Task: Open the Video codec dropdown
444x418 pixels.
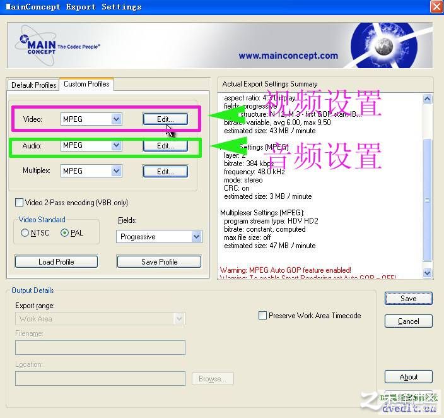Action: 117,119
